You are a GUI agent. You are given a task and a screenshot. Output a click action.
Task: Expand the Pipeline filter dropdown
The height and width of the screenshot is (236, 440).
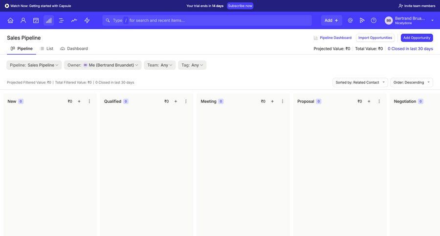(34, 65)
